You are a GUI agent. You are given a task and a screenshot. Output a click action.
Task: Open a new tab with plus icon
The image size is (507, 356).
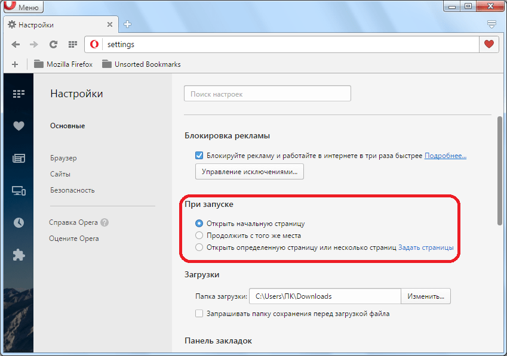tap(127, 24)
